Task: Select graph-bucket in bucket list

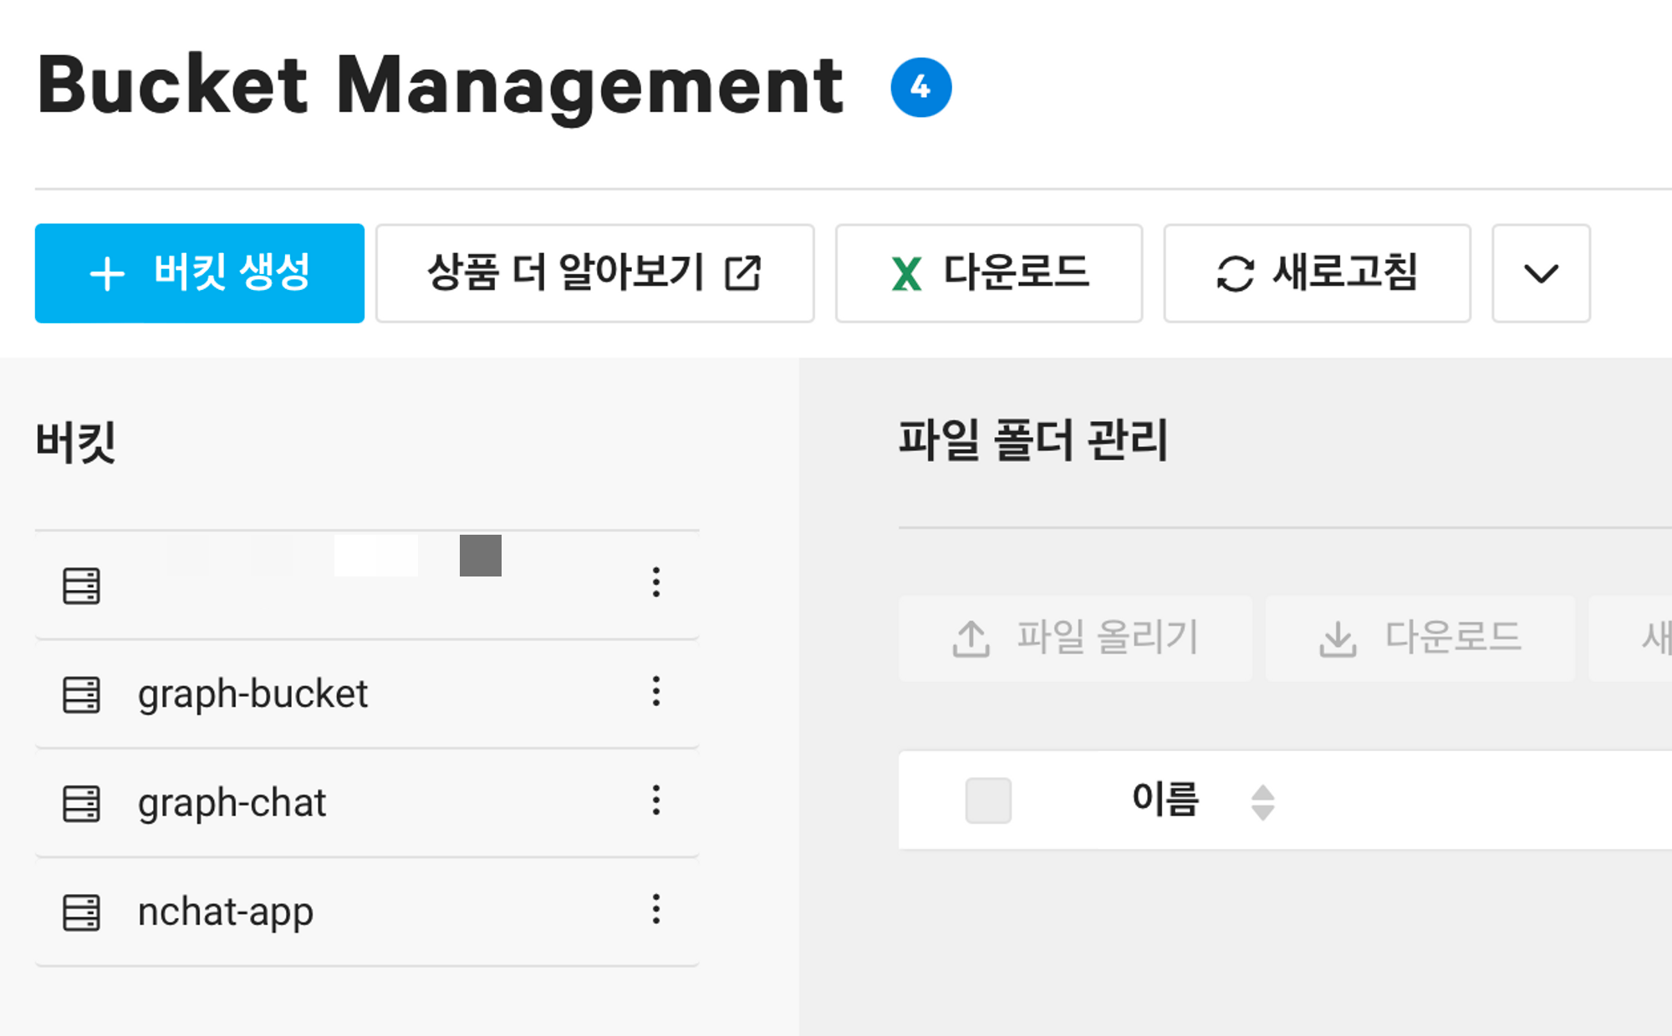Action: (252, 694)
